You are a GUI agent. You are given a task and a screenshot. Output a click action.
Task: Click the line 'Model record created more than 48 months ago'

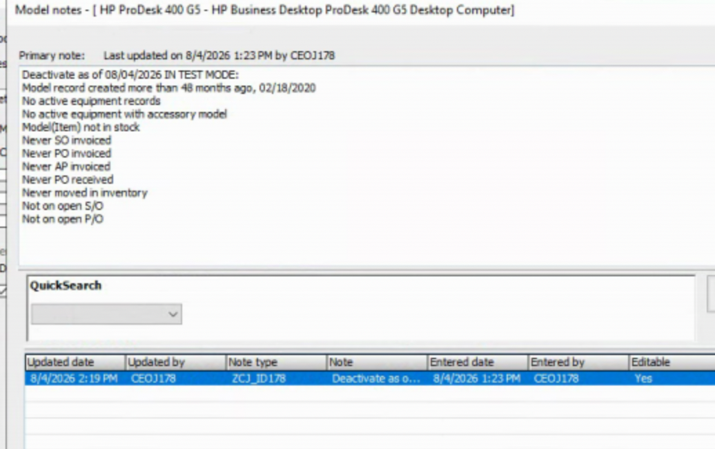pyautogui.click(x=168, y=88)
